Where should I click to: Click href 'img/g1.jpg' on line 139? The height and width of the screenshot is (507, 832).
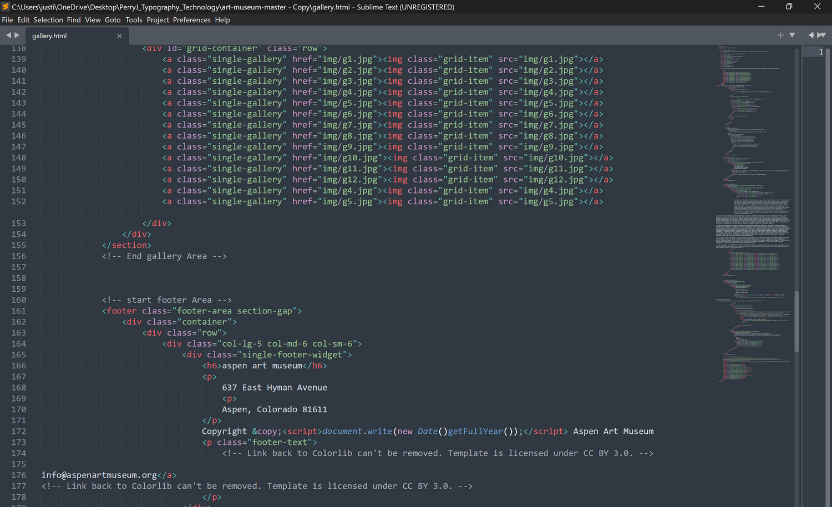[347, 59]
